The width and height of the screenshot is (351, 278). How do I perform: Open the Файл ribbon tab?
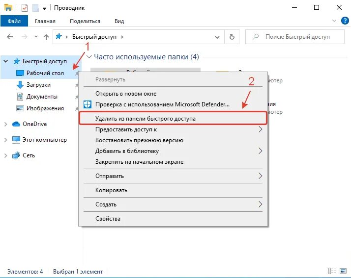point(14,21)
